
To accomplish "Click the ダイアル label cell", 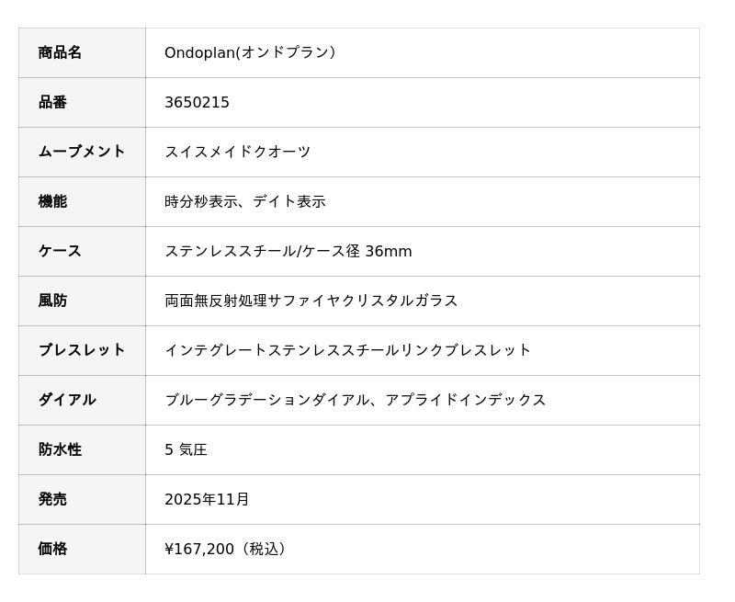I will 67,400.
